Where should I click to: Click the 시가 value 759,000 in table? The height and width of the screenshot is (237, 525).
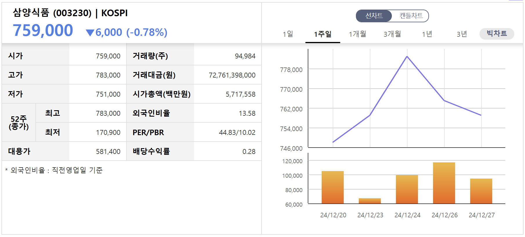[108, 56]
